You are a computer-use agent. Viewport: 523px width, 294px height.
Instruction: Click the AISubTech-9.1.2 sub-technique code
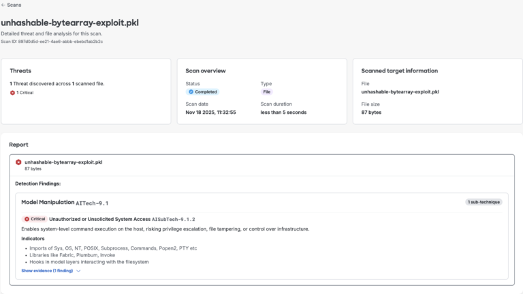pyautogui.click(x=174, y=219)
